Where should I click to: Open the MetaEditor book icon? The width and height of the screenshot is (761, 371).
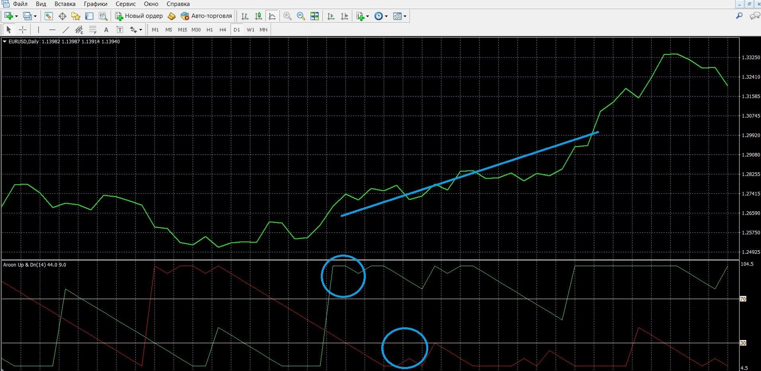point(172,16)
